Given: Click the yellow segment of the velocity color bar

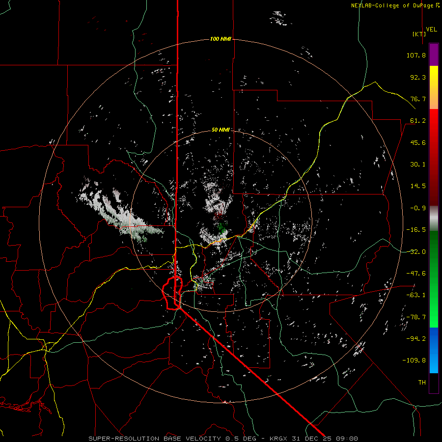Looking at the screenshot, I should point(434,87).
